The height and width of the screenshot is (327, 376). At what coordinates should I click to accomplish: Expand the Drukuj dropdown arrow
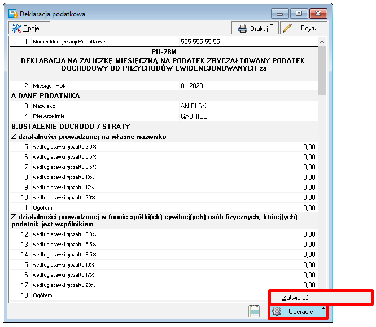(272, 25)
